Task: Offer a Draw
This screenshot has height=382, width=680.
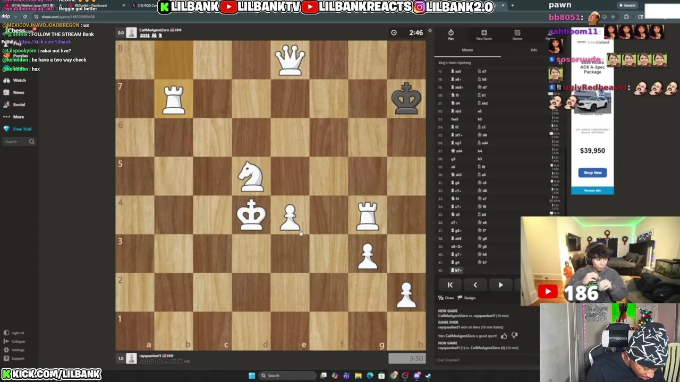Action: click(x=446, y=298)
